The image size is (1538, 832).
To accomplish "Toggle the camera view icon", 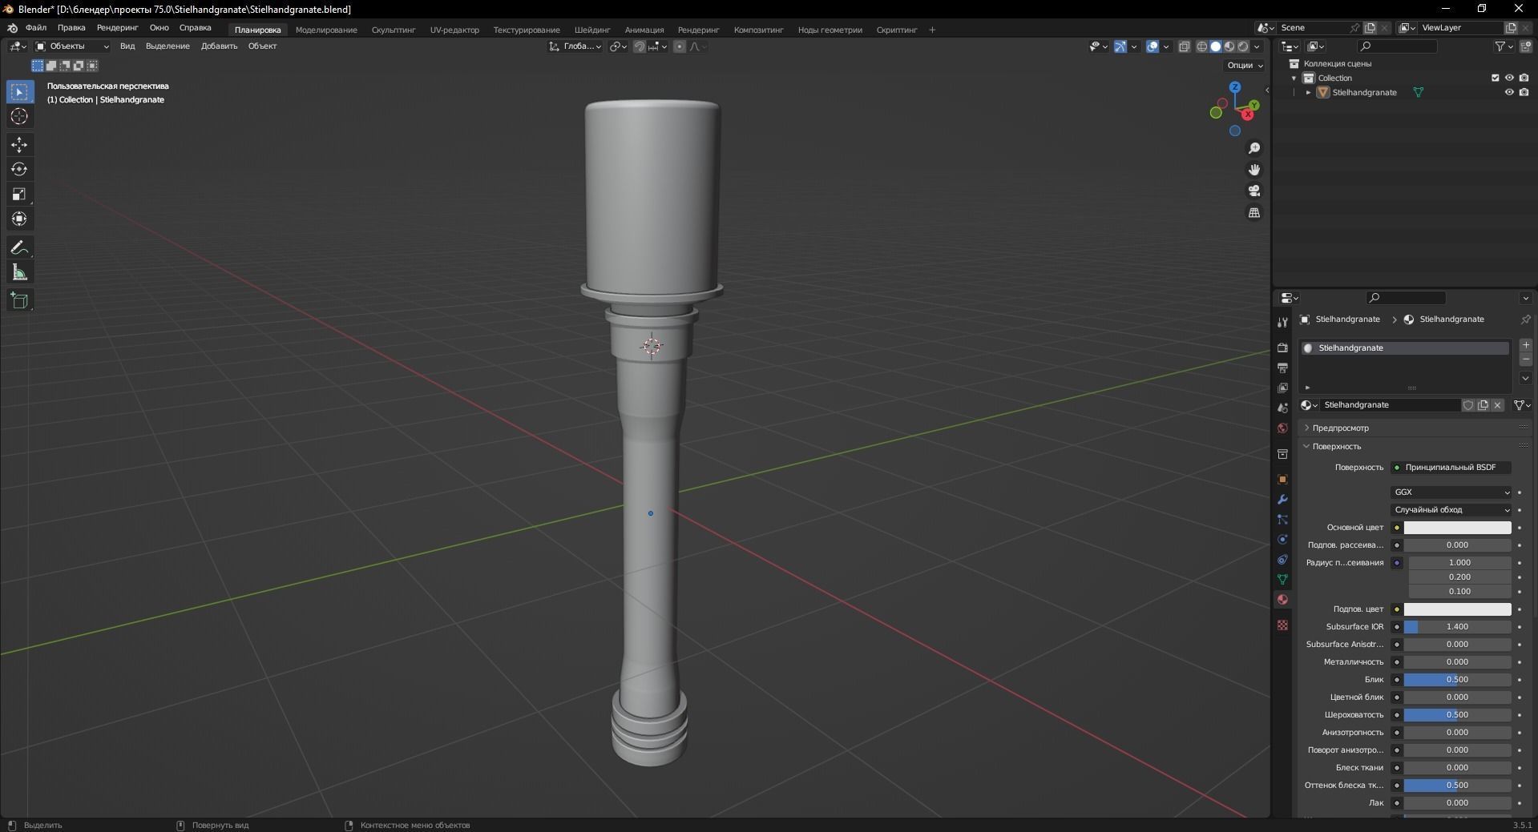I will pos(1254,191).
